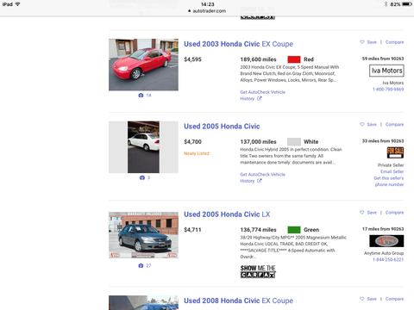Click the White color swatch
The image size is (414, 310).
point(294,142)
